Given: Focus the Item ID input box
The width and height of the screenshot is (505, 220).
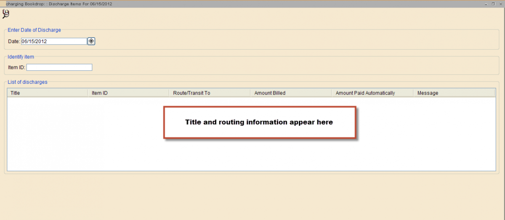Looking at the screenshot, I should 59,67.
